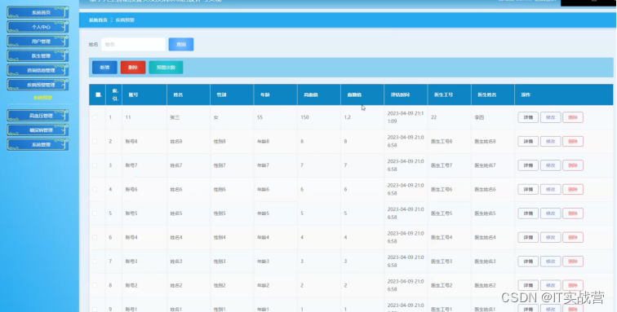
Task: Expand the 医生管理 sidebar menu
Action: [x=38, y=55]
